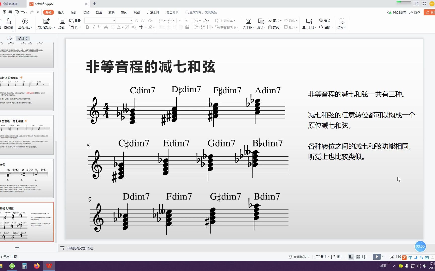Click the Convert to Smart Graphic (转智能图形) button
The image size is (435, 271).
tap(227, 27)
